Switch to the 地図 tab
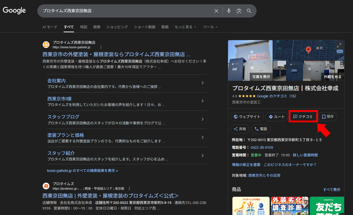The image size is (353, 215). pos(84,27)
